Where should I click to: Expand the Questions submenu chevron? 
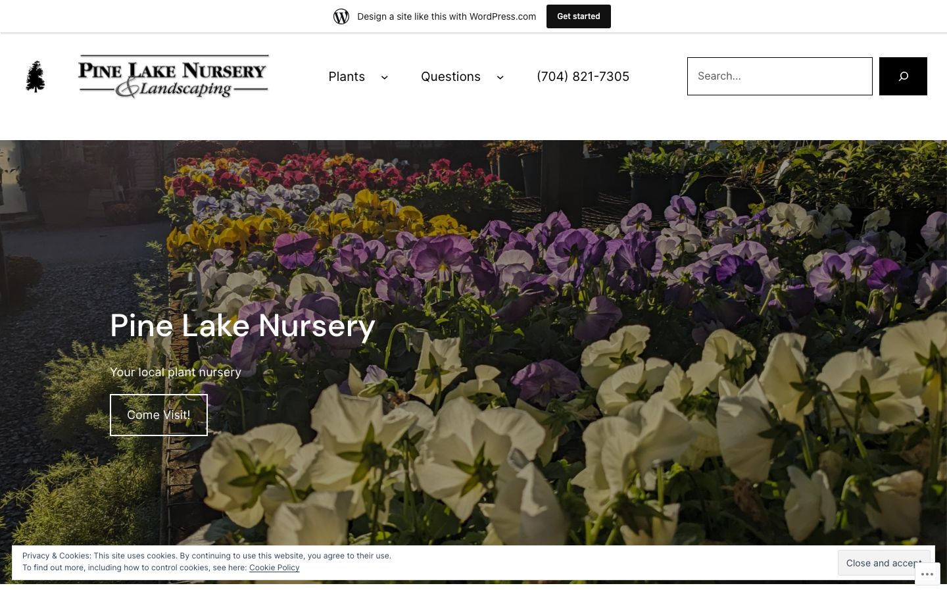[x=500, y=77]
